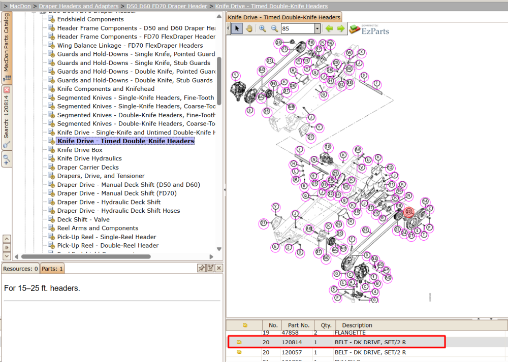Open Knife Drive - Timed Double-Knife Headers breadcrumb
This screenshot has height=362, width=508.
(271, 6)
